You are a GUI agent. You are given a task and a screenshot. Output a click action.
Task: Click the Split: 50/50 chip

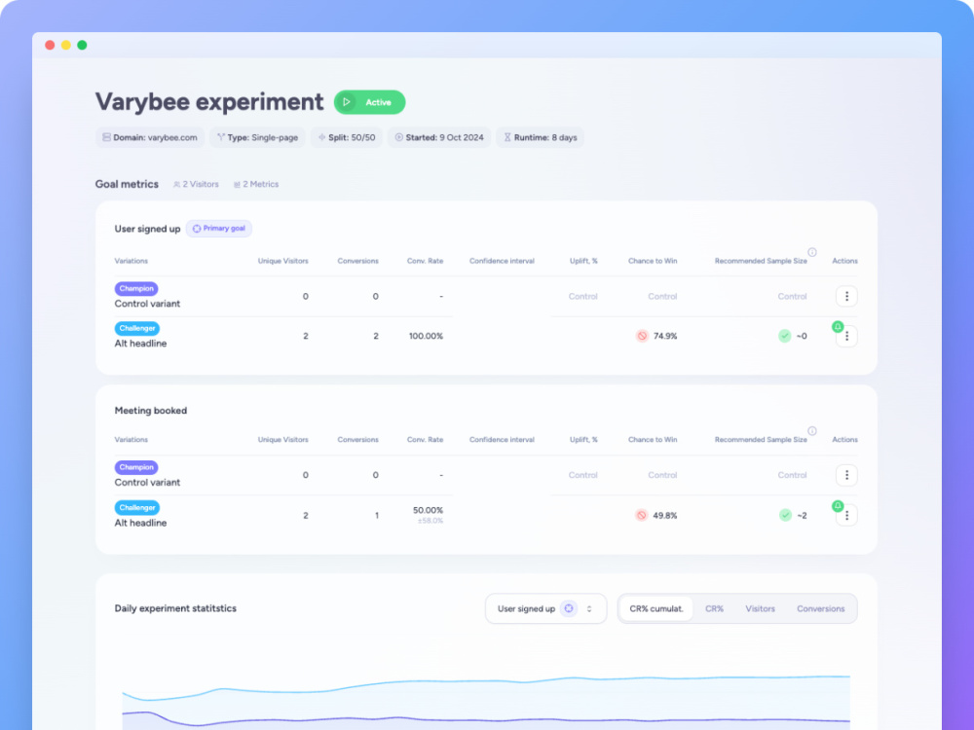click(x=347, y=138)
